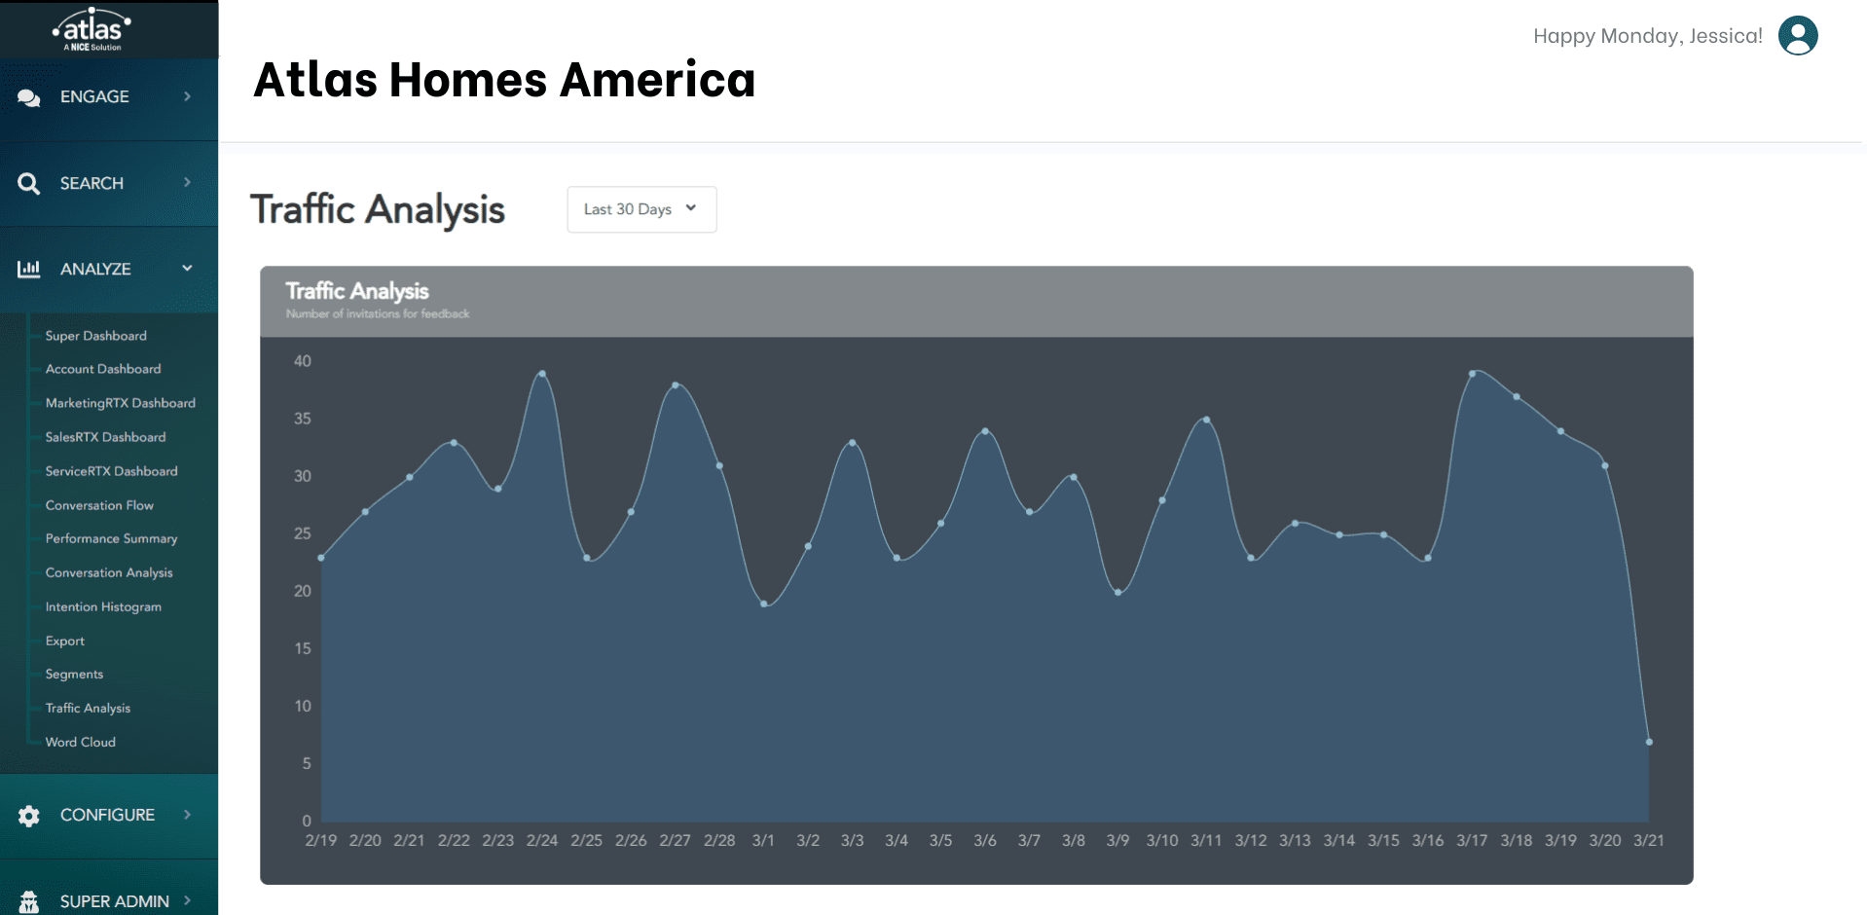The height and width of the screenshot is (915, 1867).
Task: Expand the Configure menu chevron
Action: click(187, 815)
